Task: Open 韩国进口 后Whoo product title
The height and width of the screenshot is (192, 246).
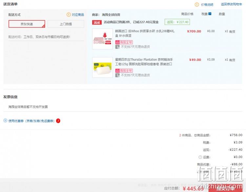Action: pos(145,33)
